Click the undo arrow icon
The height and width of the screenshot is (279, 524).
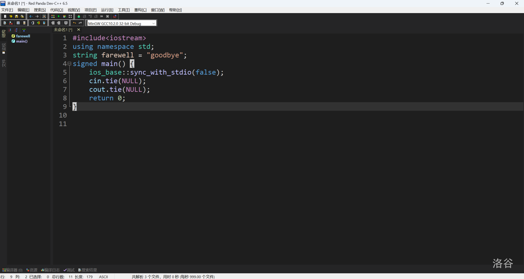coord(74,23)
